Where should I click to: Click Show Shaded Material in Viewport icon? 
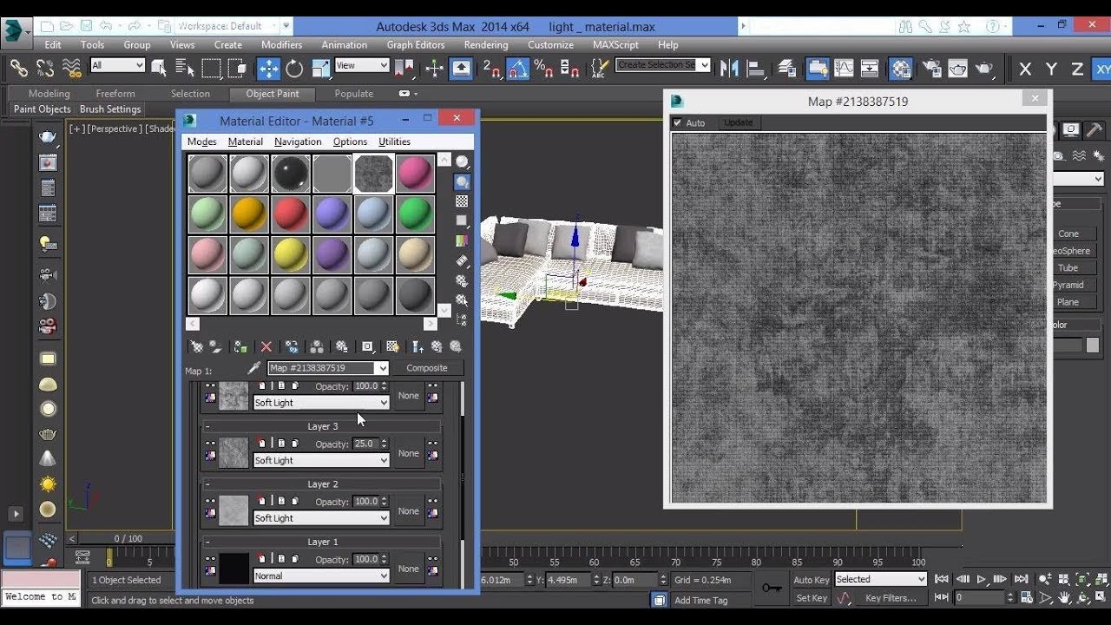(392, 346)
